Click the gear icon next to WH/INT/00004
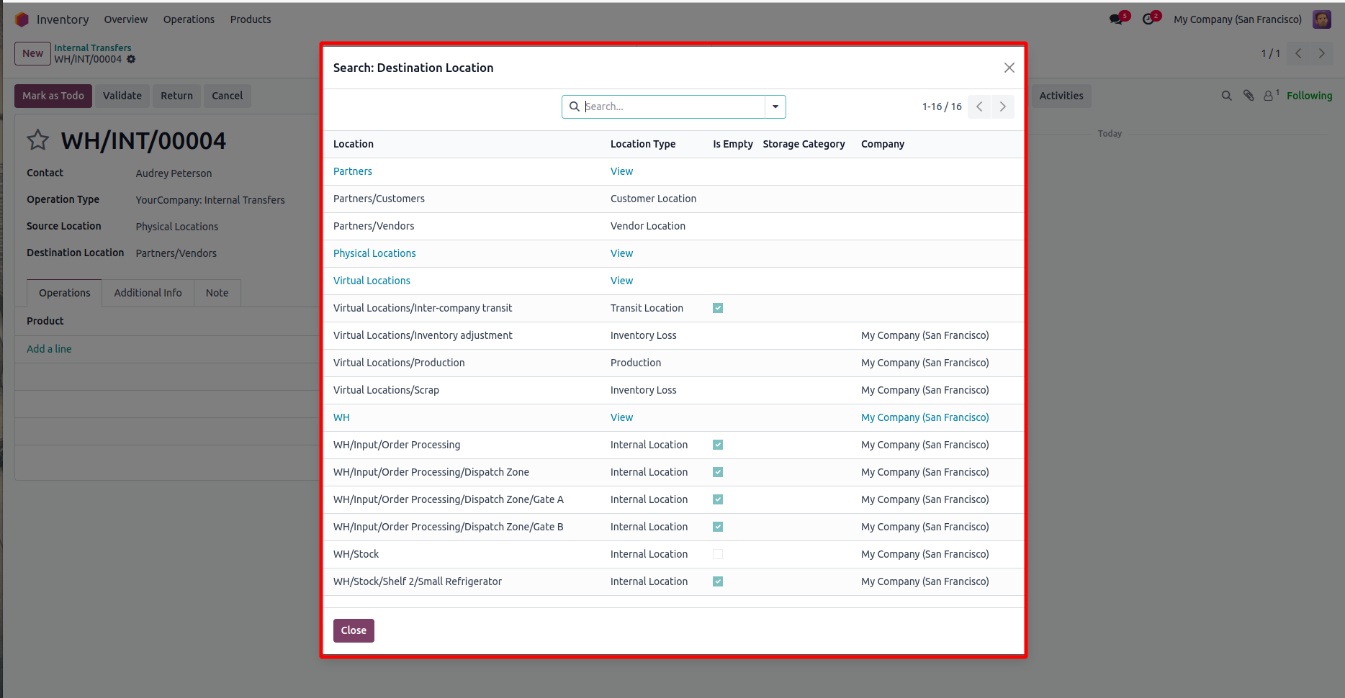The image size is (1345, 698). pyautogui.click(x=131, y=59)
